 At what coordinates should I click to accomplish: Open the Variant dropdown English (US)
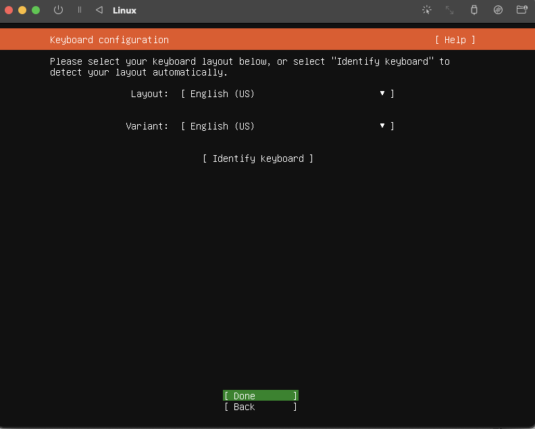(x=288, y=126)
